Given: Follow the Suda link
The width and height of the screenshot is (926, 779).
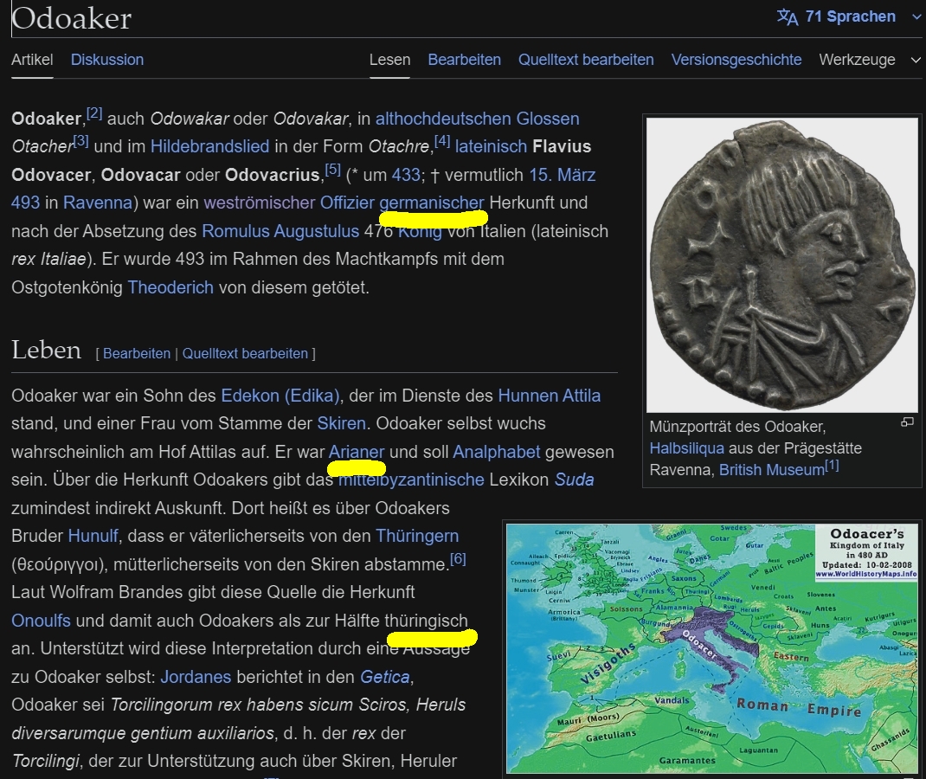Looking at the screenshot, I should coord(574,480).
